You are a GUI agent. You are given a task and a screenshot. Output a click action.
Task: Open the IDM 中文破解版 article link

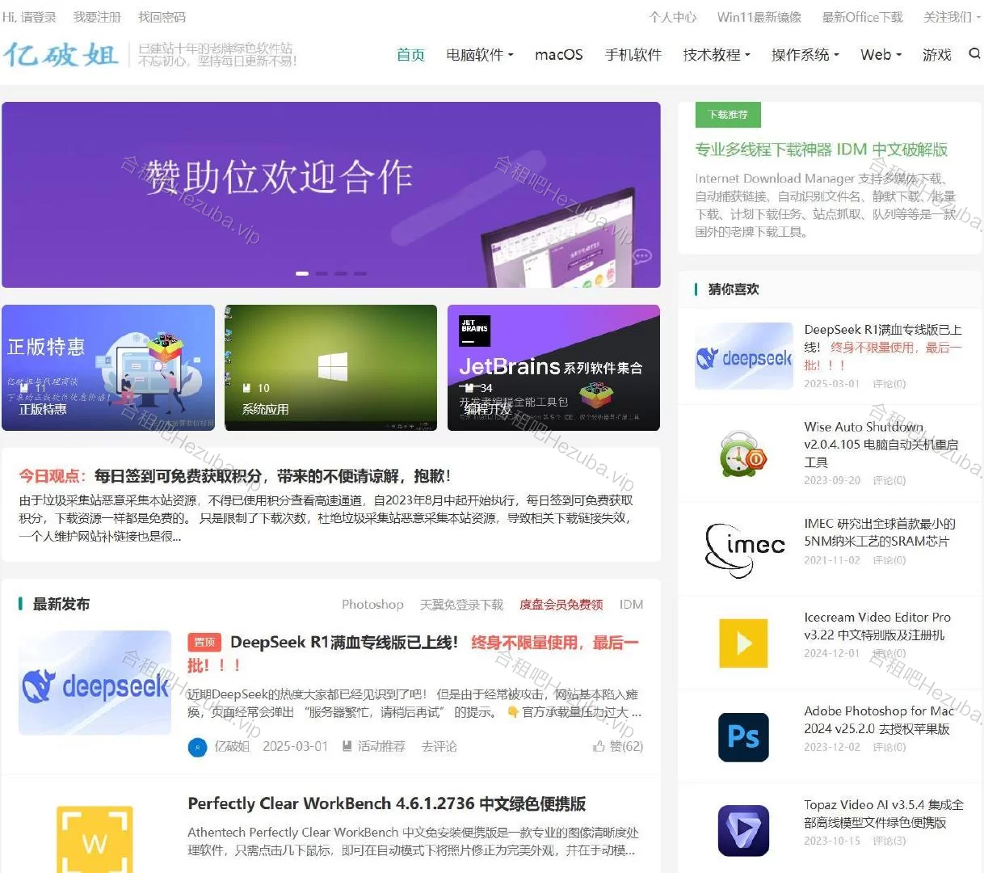pos(821,150)
